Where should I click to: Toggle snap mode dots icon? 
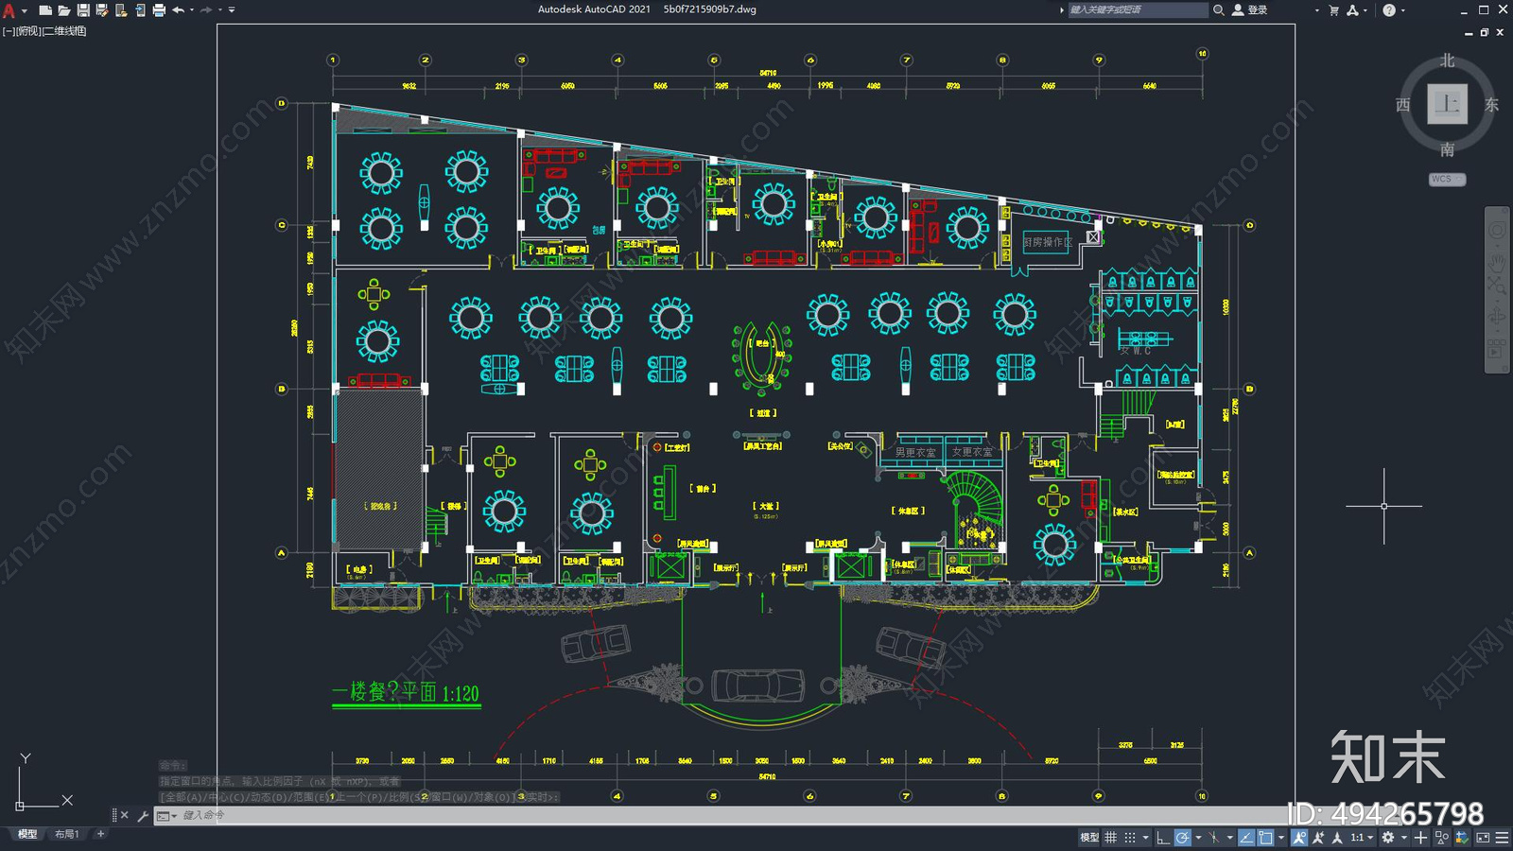pos(1130,838)
